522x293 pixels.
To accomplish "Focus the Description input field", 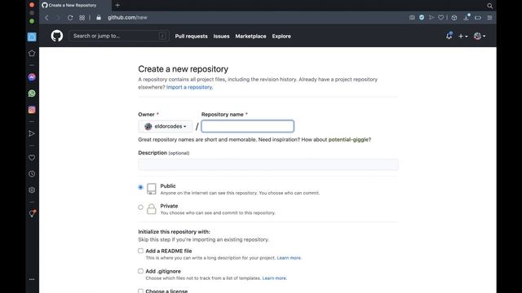I will [268, 164].
